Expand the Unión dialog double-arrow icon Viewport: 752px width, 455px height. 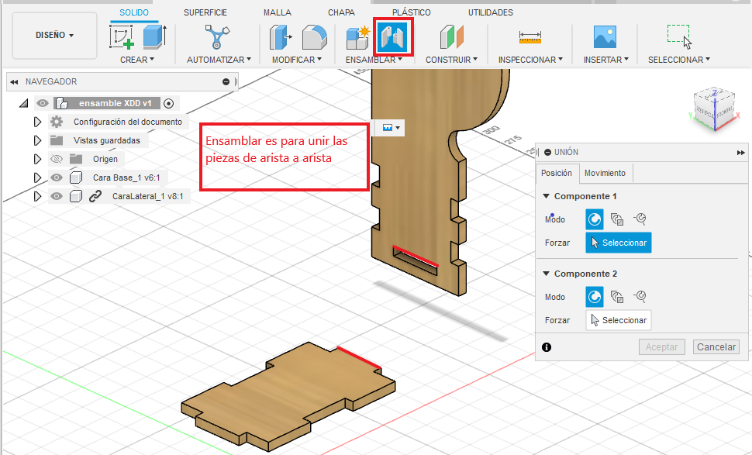click(740, 153)
